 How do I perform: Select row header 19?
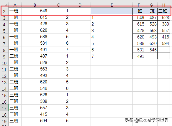point(4,121)
